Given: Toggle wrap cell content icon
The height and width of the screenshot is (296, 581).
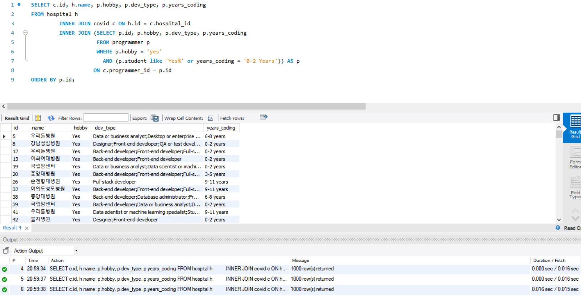Looking at the screenshot, I should pyautogui.click(x=210, y=118).
